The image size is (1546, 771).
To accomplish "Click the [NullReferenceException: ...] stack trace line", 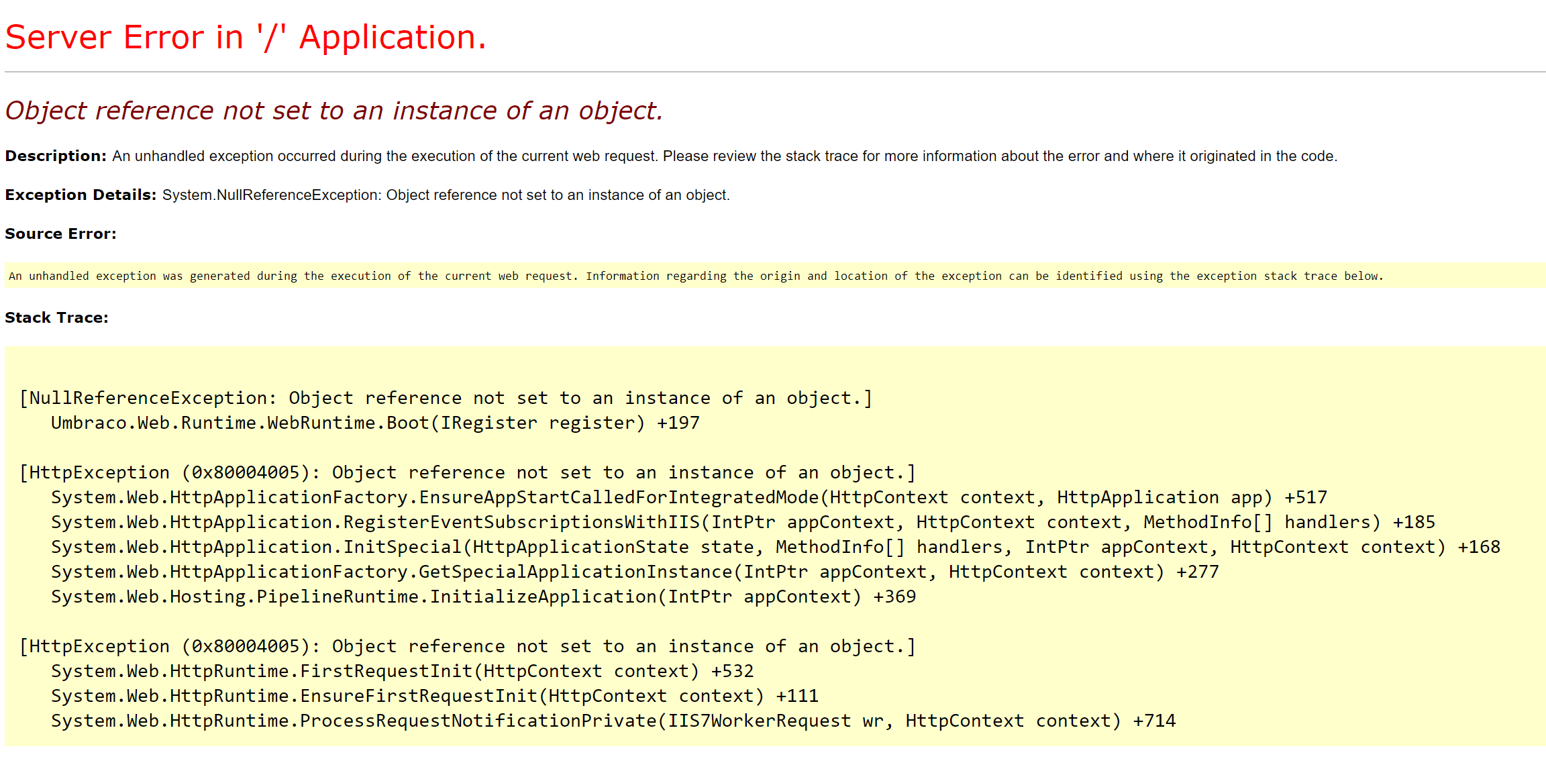I will [x=446, y=398].
